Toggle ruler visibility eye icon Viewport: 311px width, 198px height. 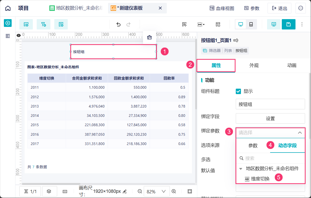[x=18, y=35]
